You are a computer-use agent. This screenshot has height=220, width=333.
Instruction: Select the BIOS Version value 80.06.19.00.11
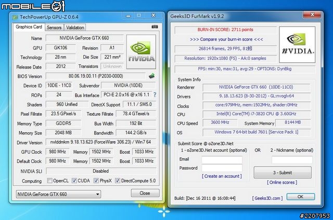click(96, 76)
